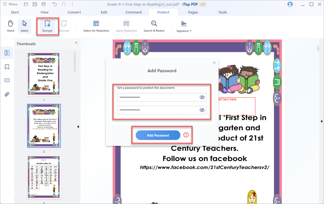The height and width of the screenshot is (204, 324).
Task: Open the Comments sidebar icon
Action: pos(7,80)
